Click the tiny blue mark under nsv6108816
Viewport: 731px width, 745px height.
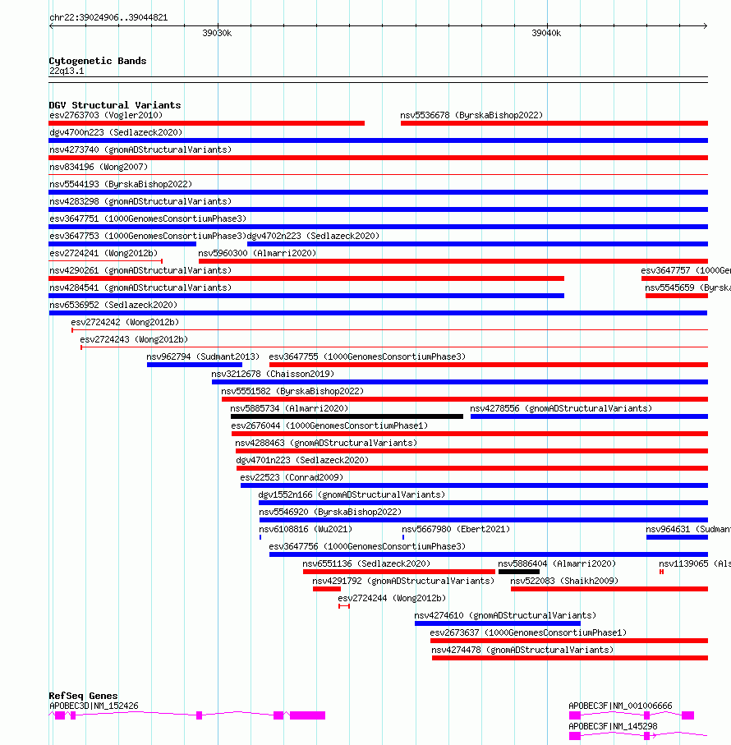260,537
